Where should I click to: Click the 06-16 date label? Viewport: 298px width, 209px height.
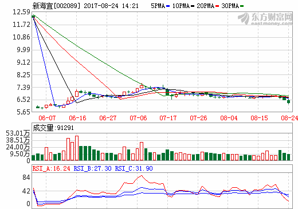(77, 118)
